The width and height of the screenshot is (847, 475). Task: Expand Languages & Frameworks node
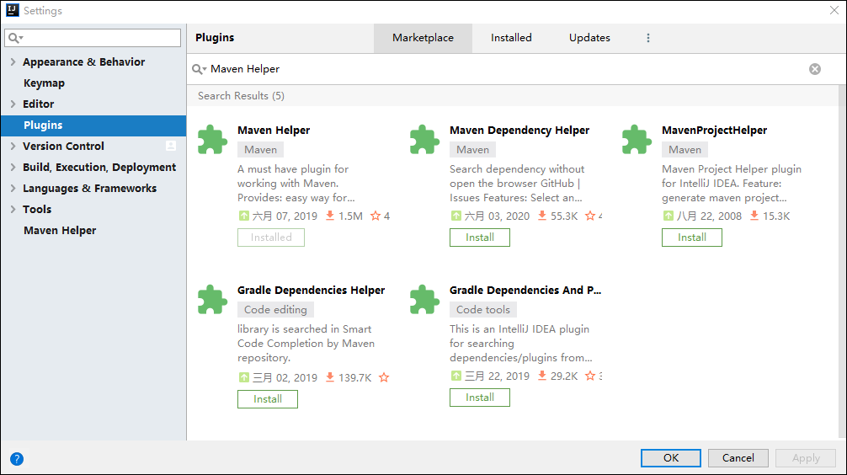[x=13, y=188]
